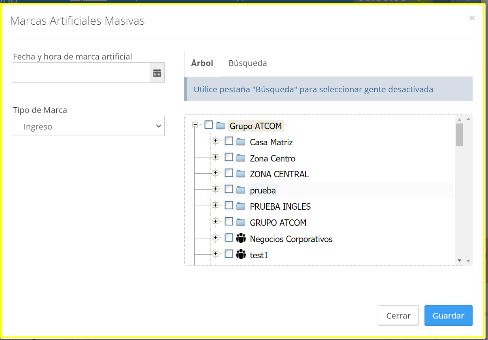Click the Grupo ATCOM root folder icon
Screen dimensions: 488x340
221,125
